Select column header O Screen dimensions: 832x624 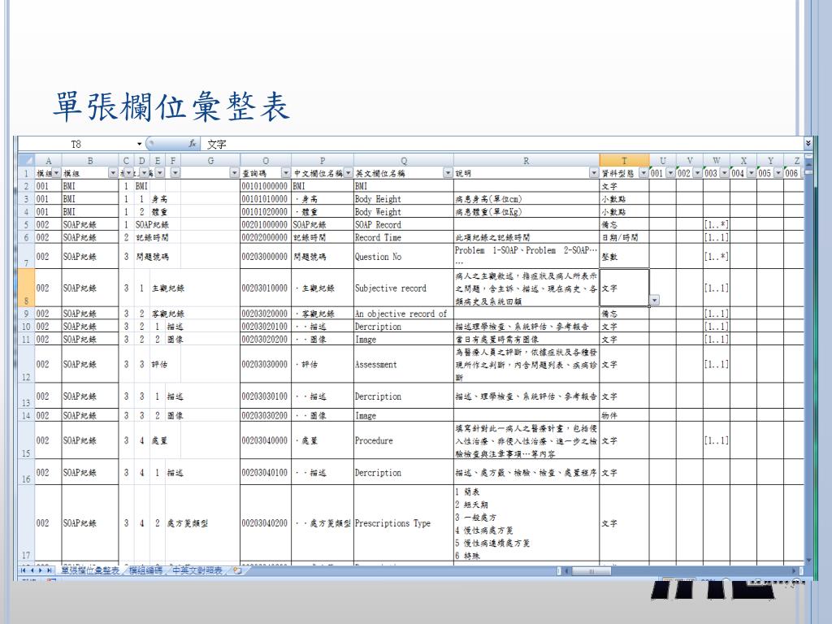pyautogui.click(x=266, y=160)
